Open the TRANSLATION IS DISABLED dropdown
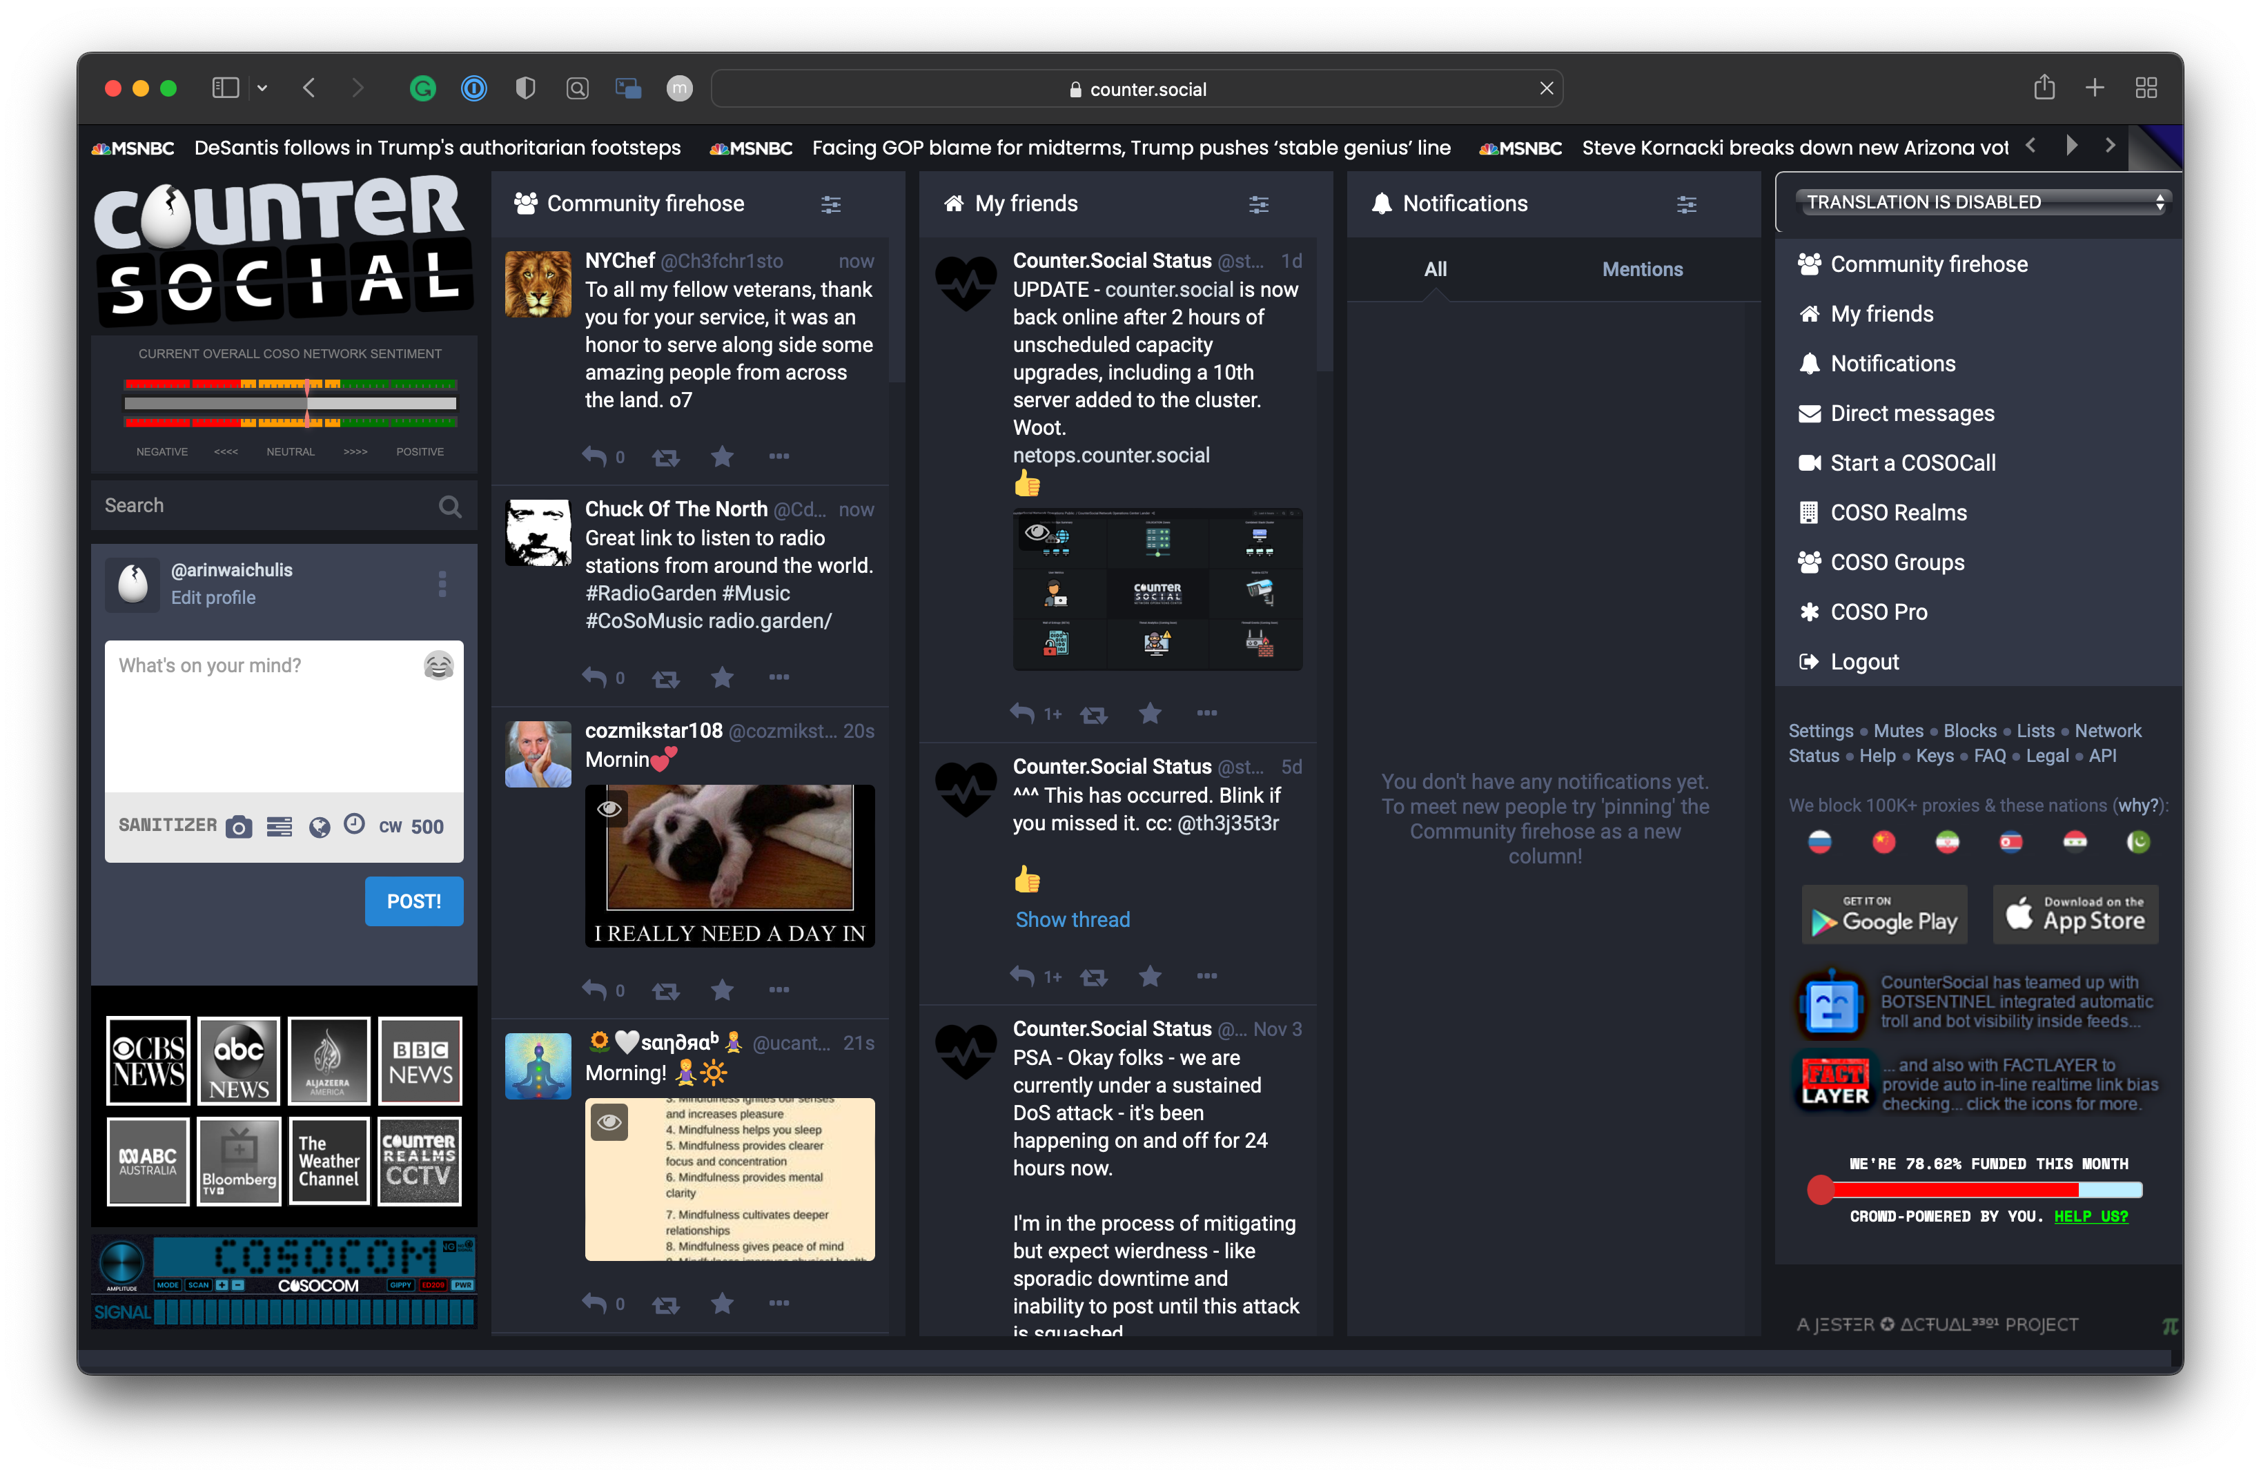 pyautogui.click(x=1980, y=202)
